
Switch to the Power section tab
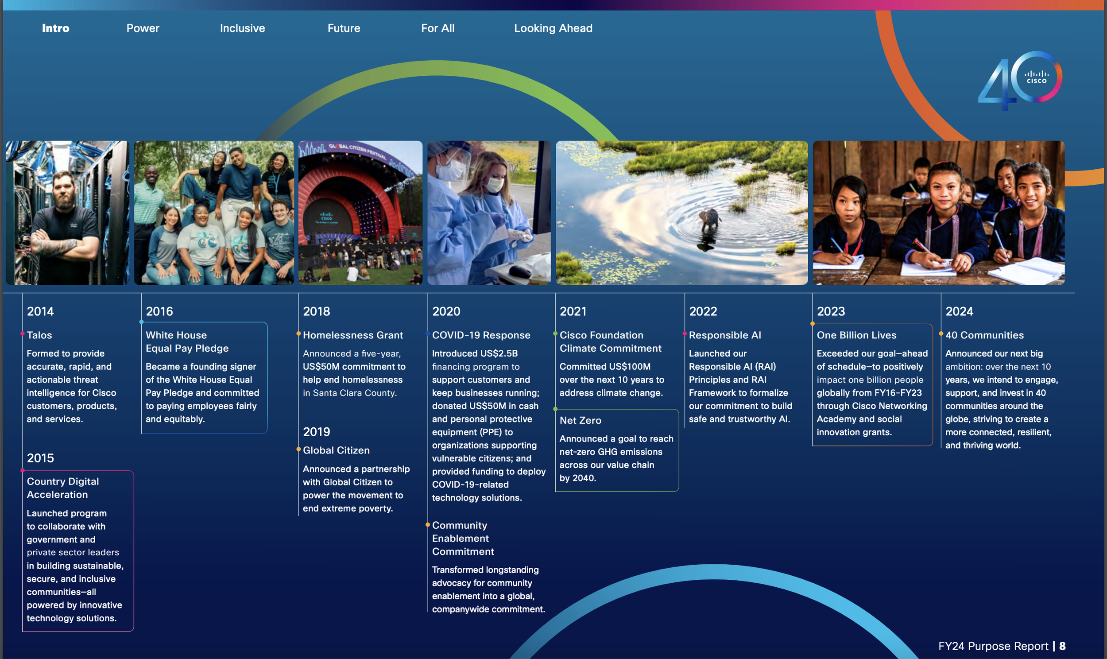pos(143,28)
